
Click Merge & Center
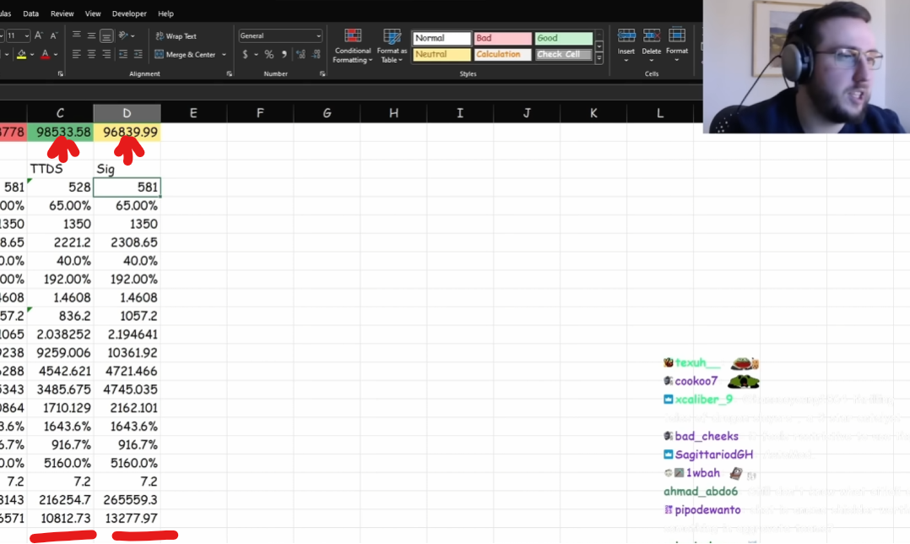pyautogui.click(x=185, y=55)
